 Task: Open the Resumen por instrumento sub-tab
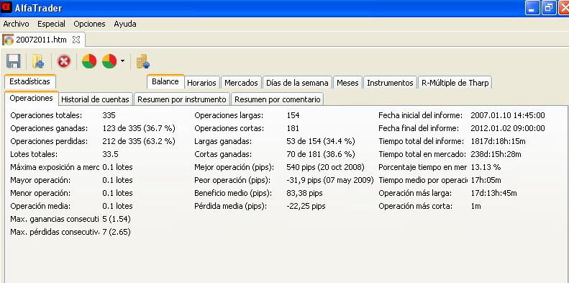[182, 99]
